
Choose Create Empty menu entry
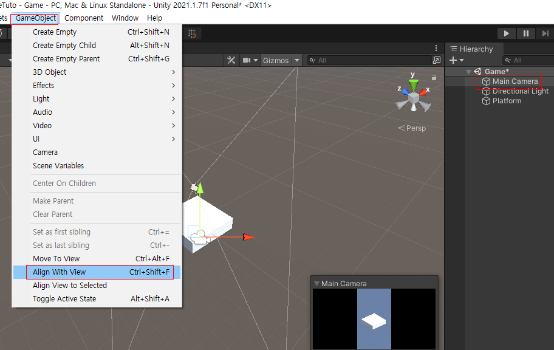coord(97,32)
